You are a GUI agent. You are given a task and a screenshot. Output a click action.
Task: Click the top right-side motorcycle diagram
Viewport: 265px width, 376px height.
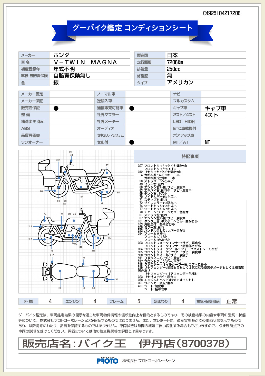(x=76, y=178)
